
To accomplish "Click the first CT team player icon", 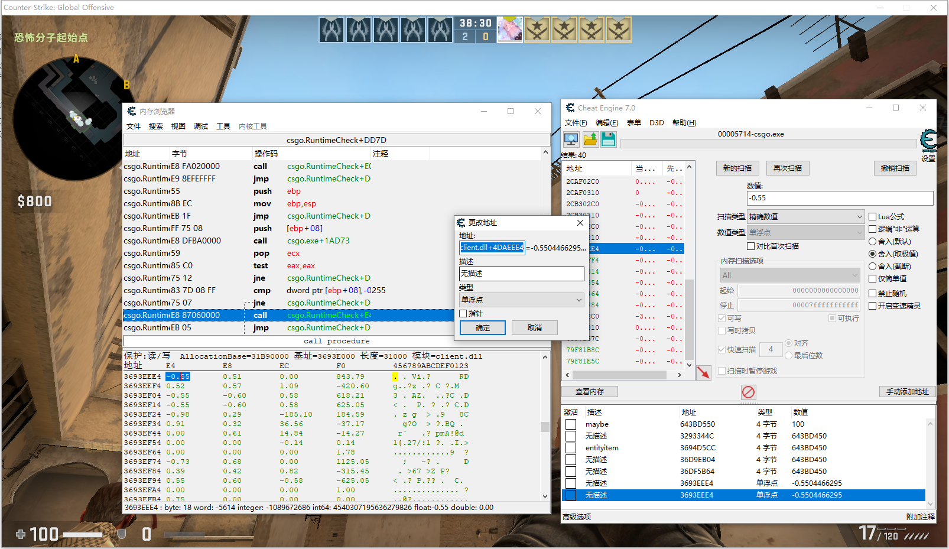I will coord(331,30).
